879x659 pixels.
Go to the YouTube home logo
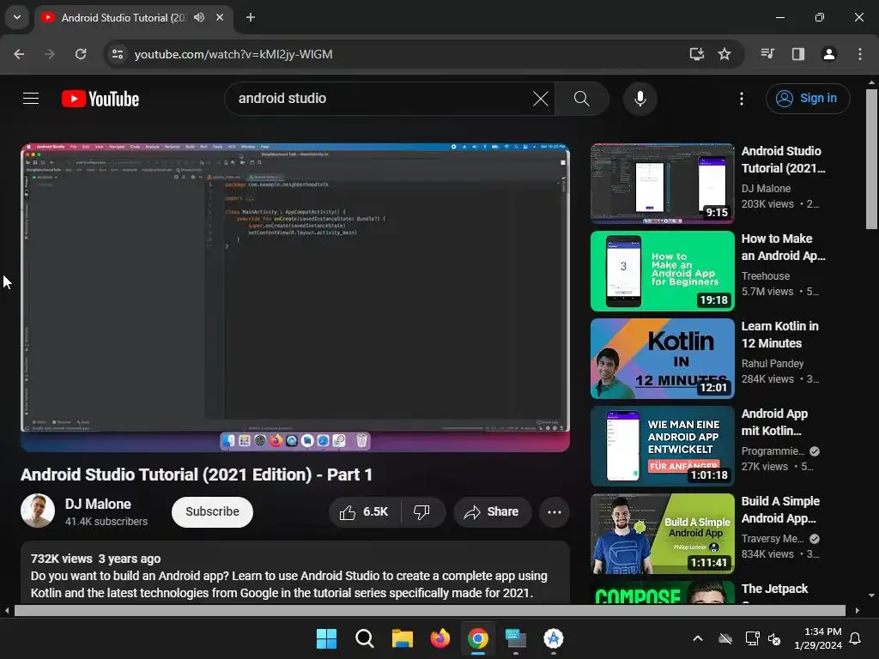coord(100,99)
